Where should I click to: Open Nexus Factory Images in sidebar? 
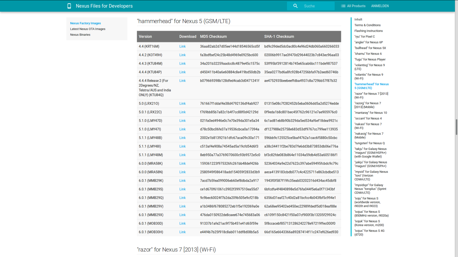[x=85, y=23]
